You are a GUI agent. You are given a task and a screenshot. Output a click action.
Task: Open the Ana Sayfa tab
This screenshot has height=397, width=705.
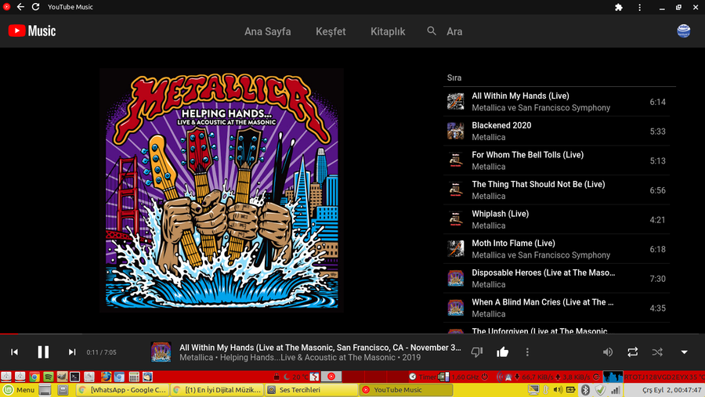[x=268, y=31]
